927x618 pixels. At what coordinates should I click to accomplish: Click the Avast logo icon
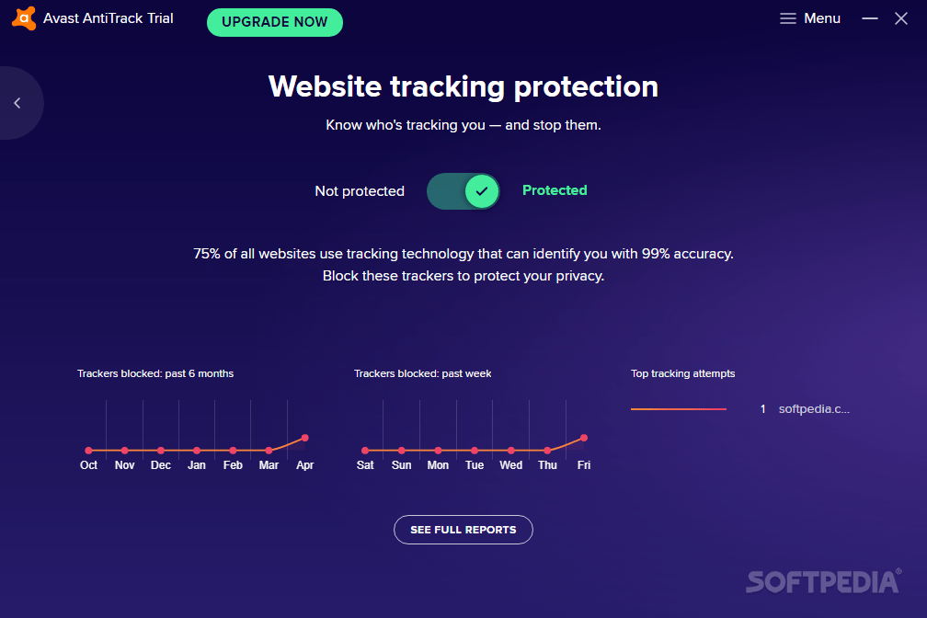coord(23,18)
